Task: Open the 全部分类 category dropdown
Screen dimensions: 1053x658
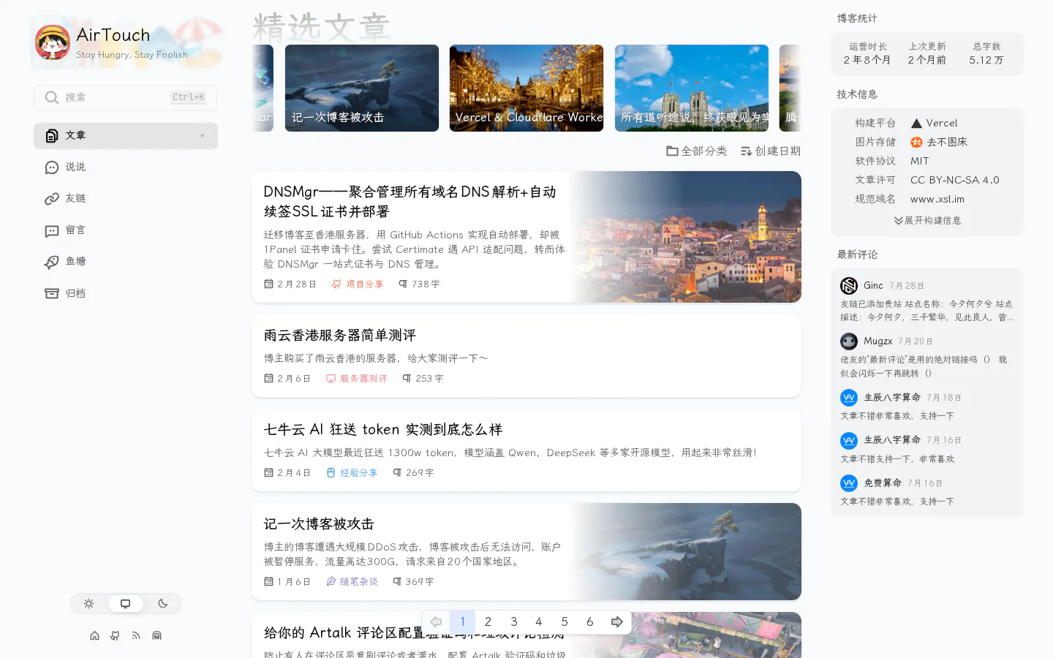Action: (x=696, y=151)
